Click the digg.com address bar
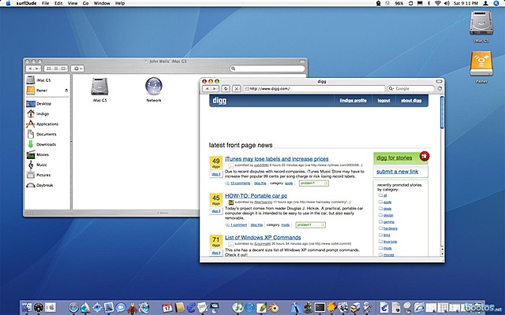The width and height of the screenshot is (505, 315). (x=314, y=88)
